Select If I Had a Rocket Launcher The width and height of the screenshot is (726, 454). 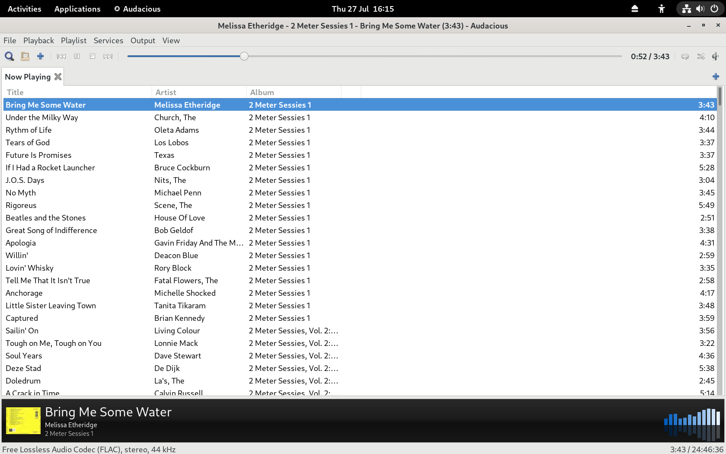click(x=360, y=167)
